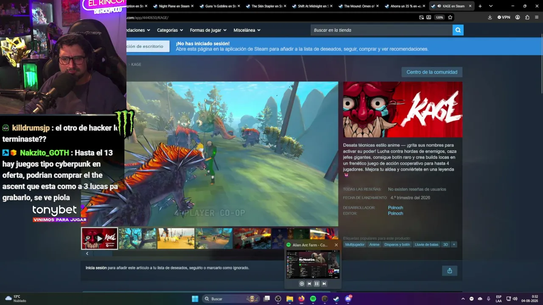Open the volume control in system tray
This screenshot has width=543, height=305.
click(516, 299)
